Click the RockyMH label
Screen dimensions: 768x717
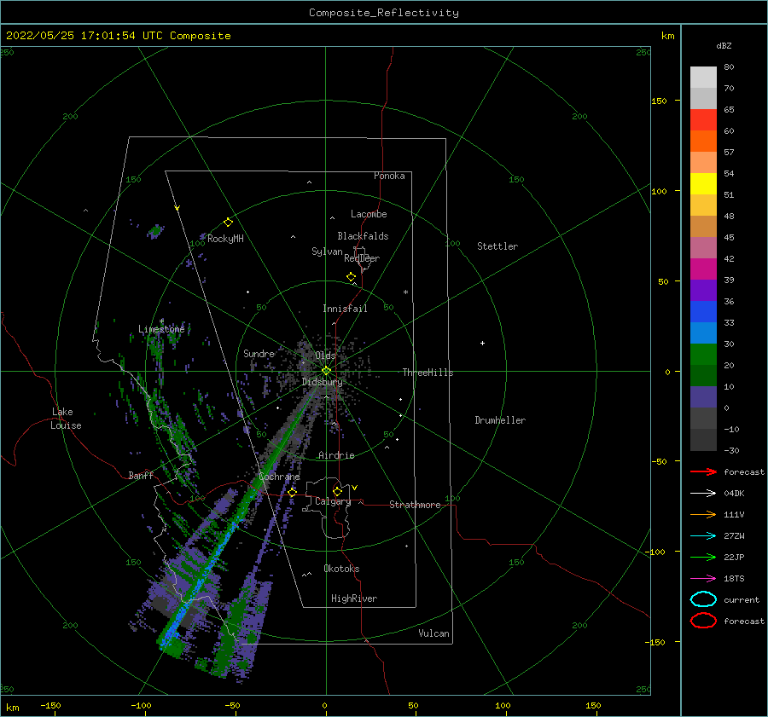225,239
